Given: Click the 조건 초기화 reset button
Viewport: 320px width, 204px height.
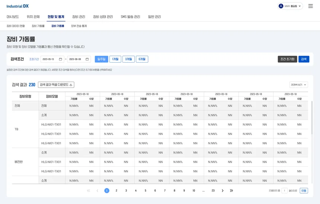Looking at the screenshot, I should 287,59.
